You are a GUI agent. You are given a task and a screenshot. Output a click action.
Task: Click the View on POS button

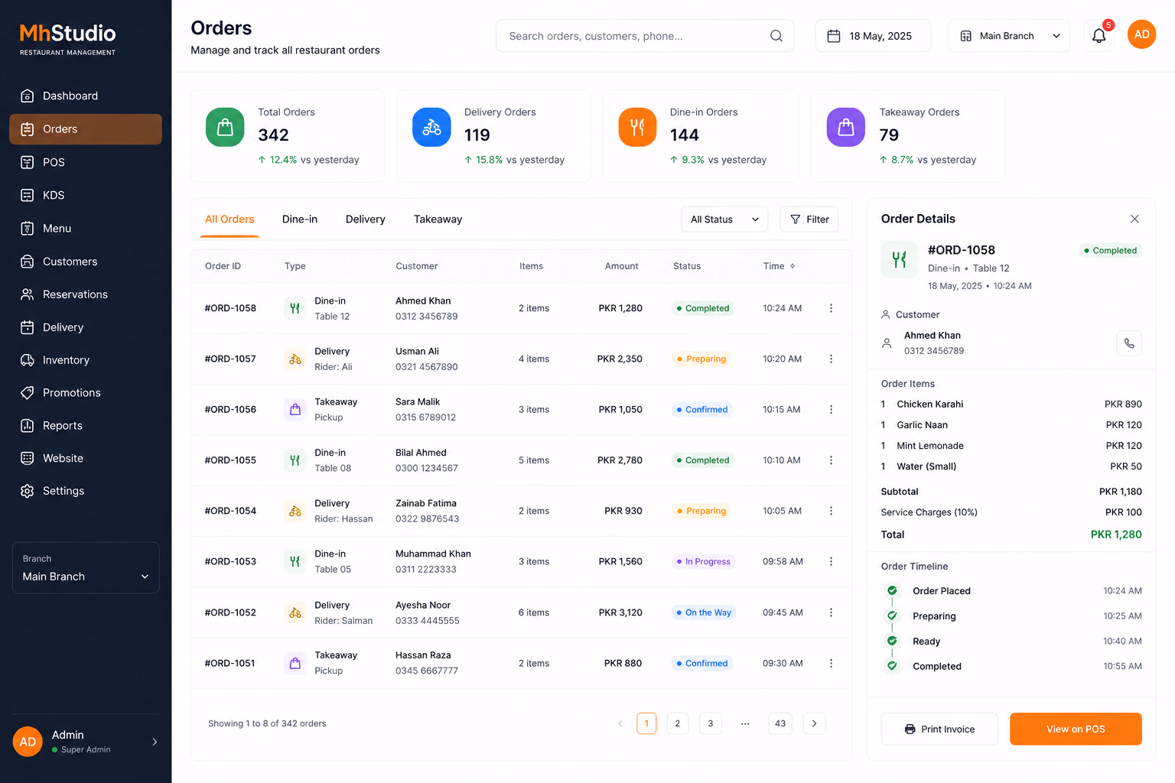pos(1076,729)
